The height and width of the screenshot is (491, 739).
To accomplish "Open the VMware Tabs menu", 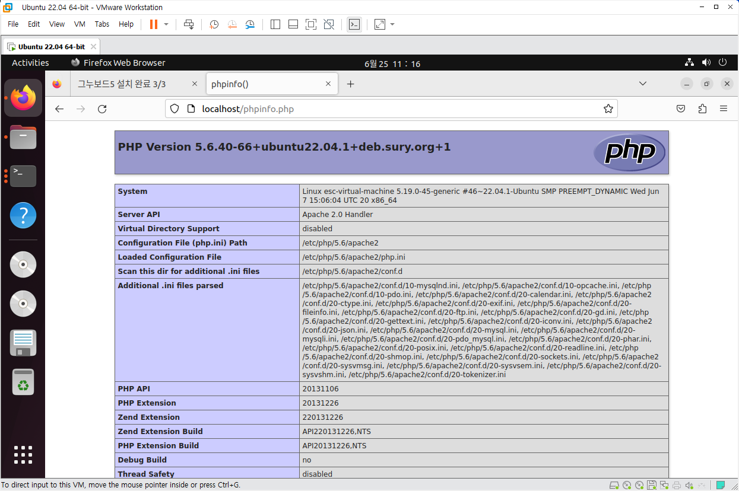I will coord(102,24).
